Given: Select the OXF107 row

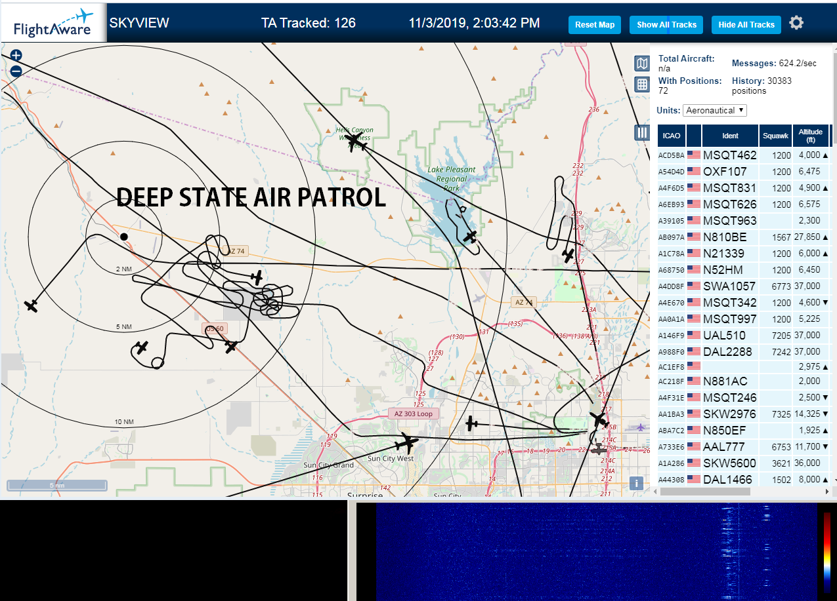Looking at the screenshot, I should pyautogui.click(x=744, y=172).
